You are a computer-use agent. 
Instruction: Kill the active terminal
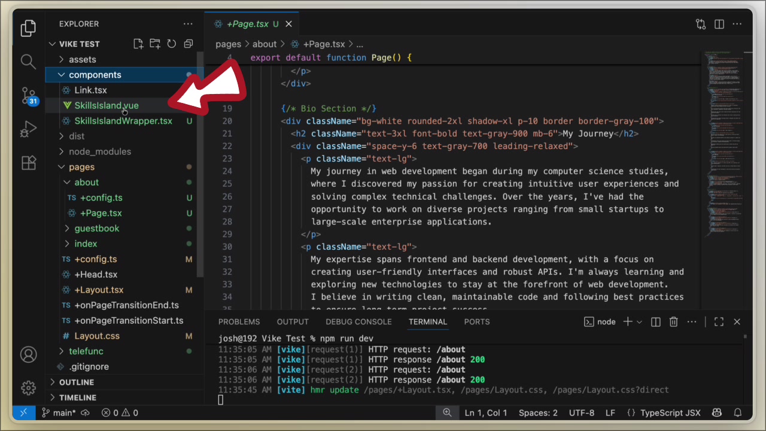point(673,321)
